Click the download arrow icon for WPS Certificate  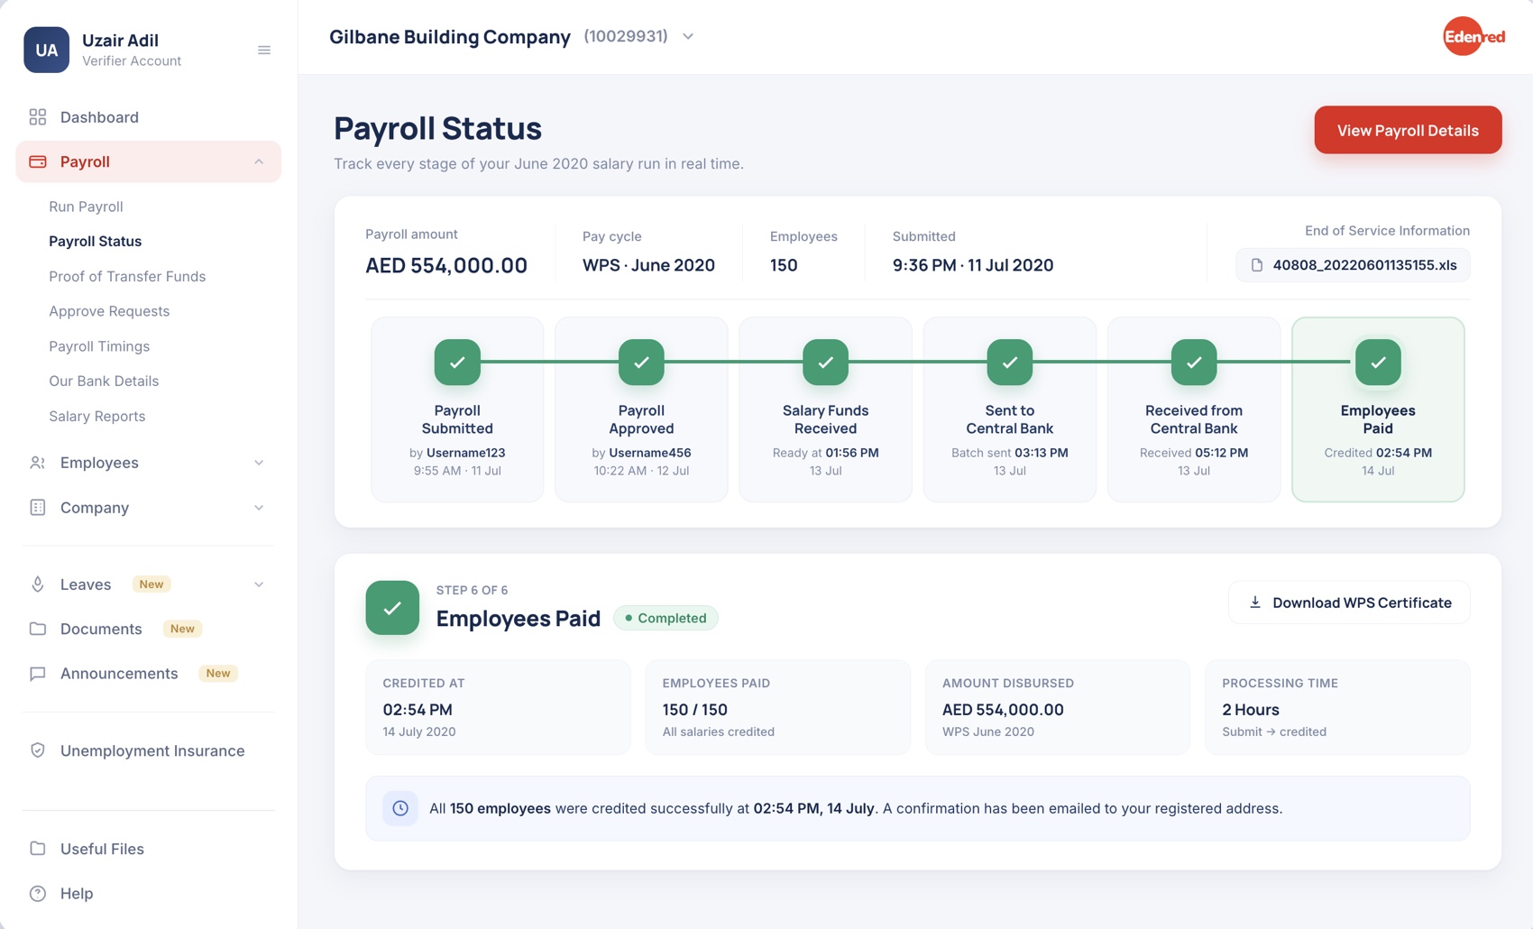click(1254, 602)
